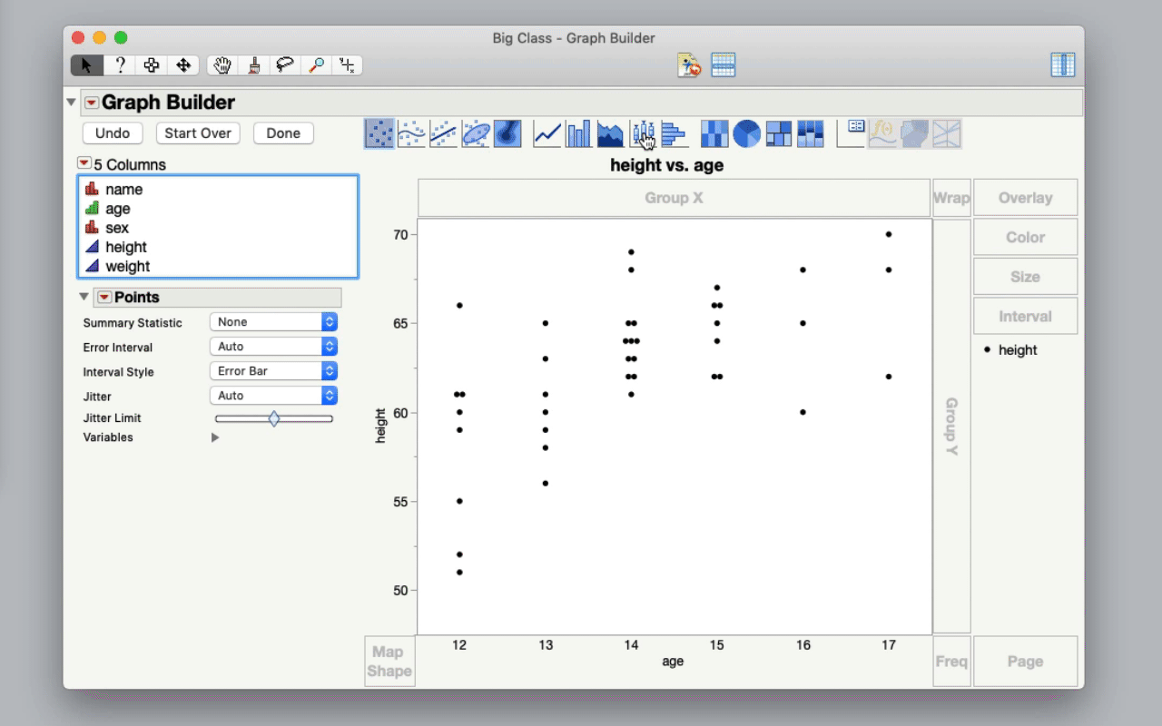Image resolution: width=1162 pixels, height=726 pixels.
Task: Pick the Line chart element icon
Action: 547,134
